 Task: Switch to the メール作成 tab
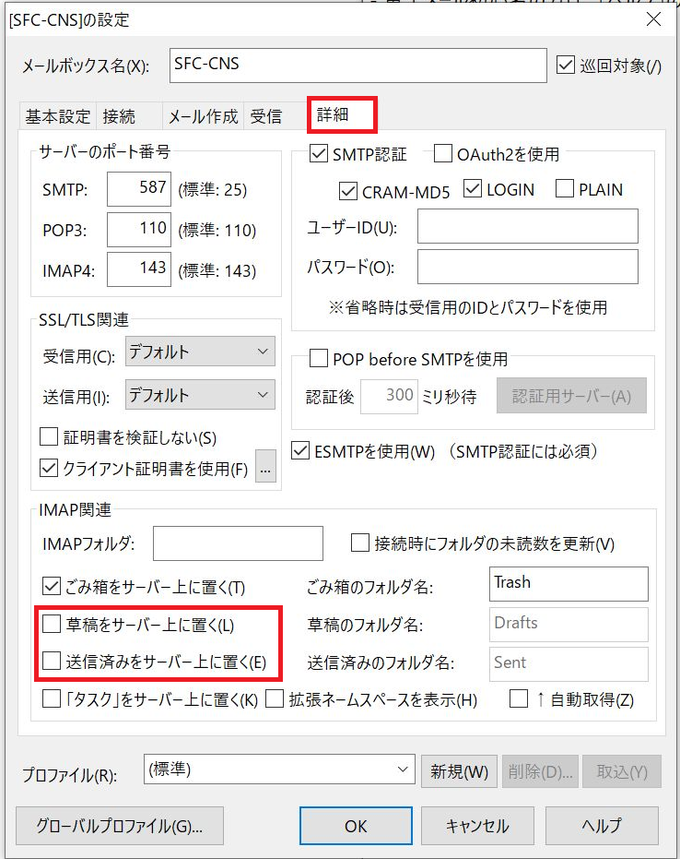pos(203,116)
